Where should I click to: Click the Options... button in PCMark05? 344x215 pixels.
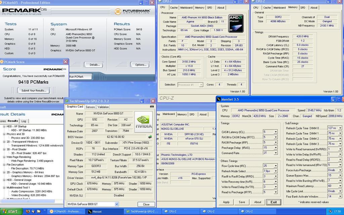[141, 65]
